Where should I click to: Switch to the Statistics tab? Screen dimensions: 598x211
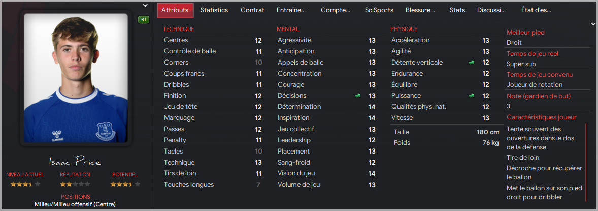(x=214, y=10)
